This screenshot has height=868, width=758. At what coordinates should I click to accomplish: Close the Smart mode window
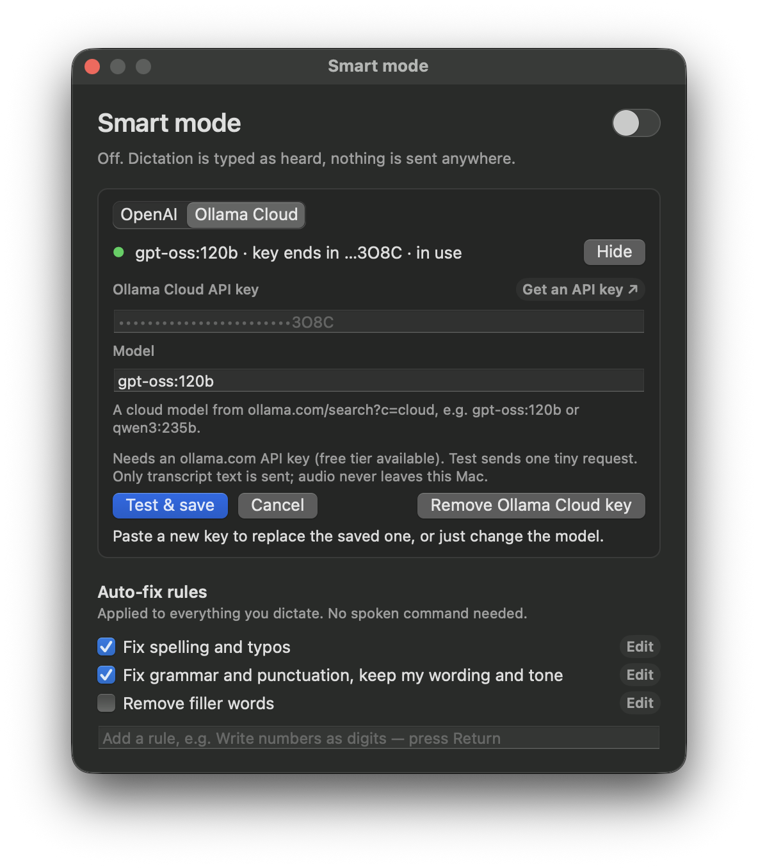[x=92, y=67]
